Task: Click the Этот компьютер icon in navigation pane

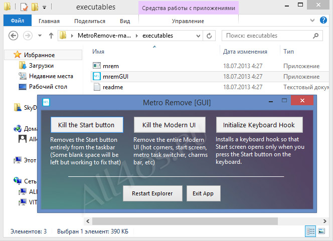Action: pyautogui.click(x=18, y=160)
